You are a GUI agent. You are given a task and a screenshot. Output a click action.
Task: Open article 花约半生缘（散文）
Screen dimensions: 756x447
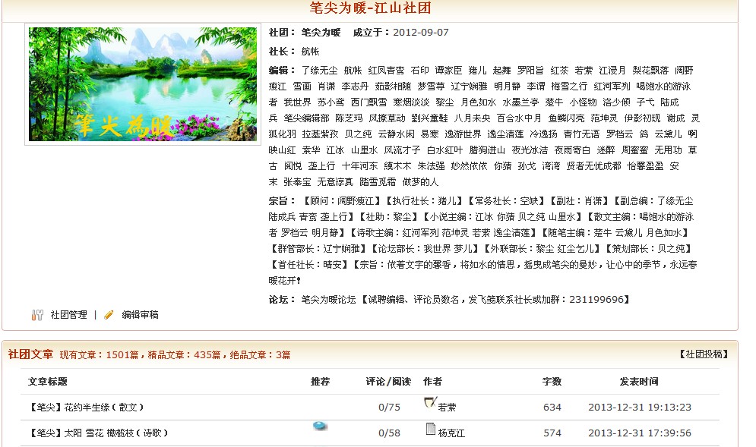pyautogui.click(x=86, y=408)
